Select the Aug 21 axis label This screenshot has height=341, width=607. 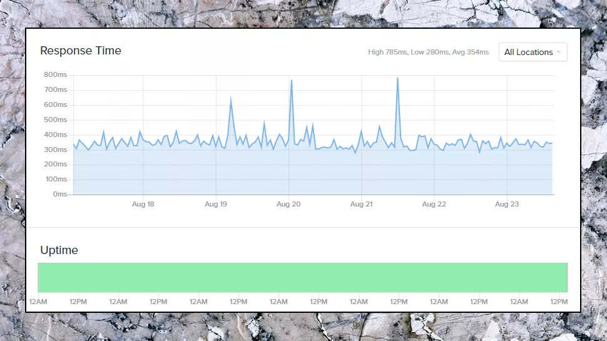pyautogui.click(x=361, y=204)
